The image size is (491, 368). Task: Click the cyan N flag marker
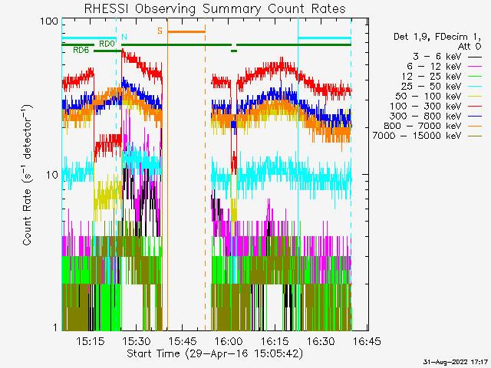[x=124, y=37]
